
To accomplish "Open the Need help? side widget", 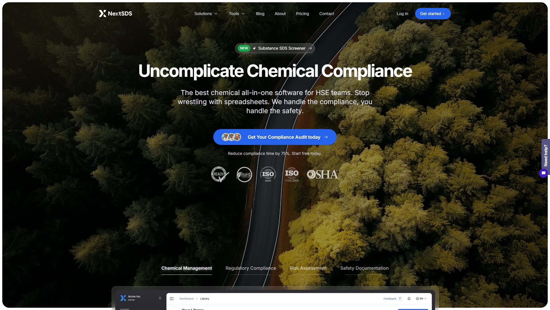I will coord(545,155).
